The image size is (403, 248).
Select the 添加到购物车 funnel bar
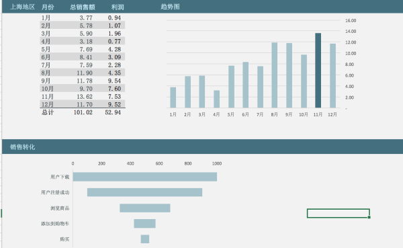[144, 224]
